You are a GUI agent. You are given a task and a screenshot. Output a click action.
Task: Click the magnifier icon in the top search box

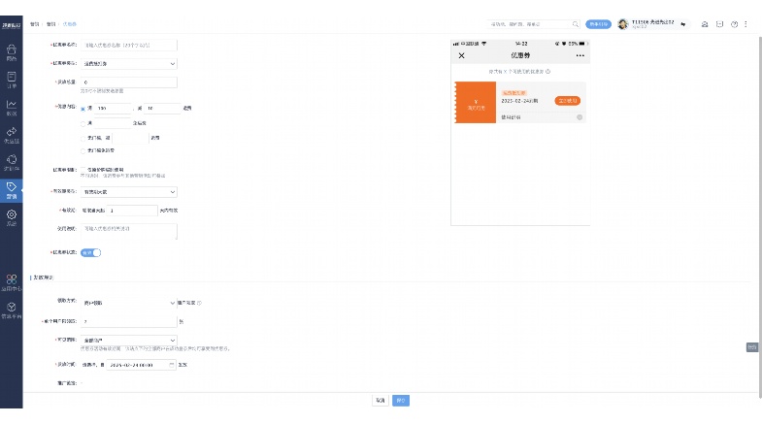[x=576, y=24]
